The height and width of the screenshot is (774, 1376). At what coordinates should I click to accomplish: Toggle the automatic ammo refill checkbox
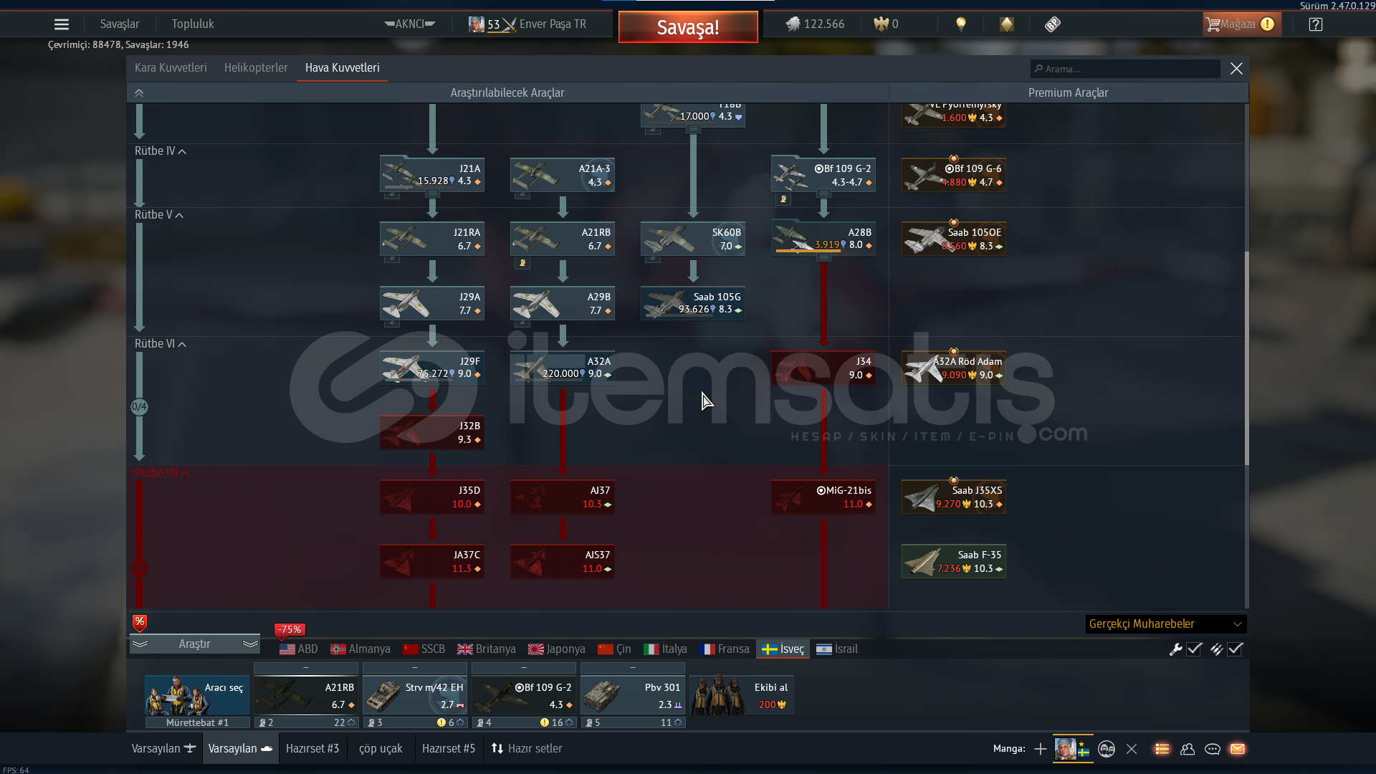1235,649
